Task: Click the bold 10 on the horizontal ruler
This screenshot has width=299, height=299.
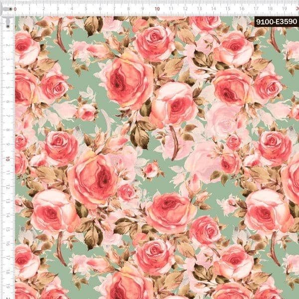Action: click(157, 9)
